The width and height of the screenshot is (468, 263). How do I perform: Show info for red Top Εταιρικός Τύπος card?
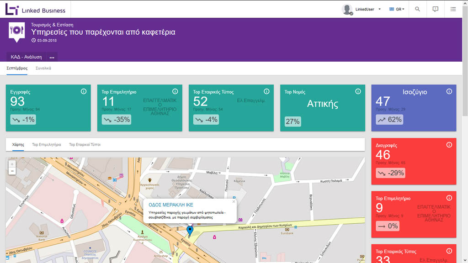tap(449, 251)
